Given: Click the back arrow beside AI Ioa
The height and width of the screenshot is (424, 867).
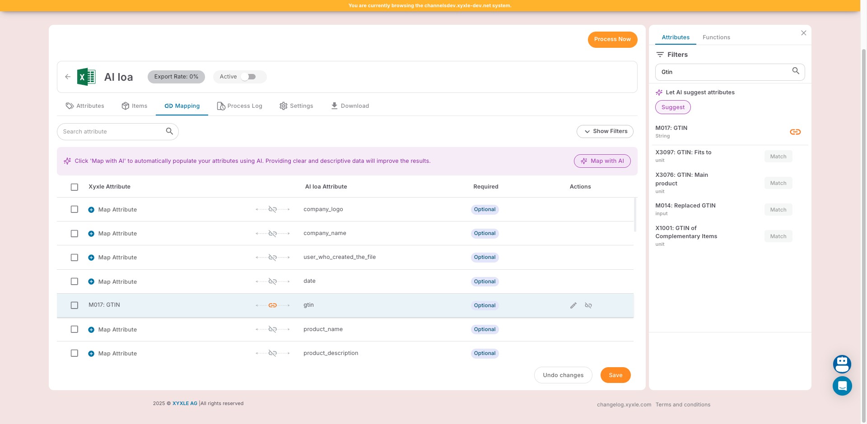Looking at the screenshot, I should point(68,77).
